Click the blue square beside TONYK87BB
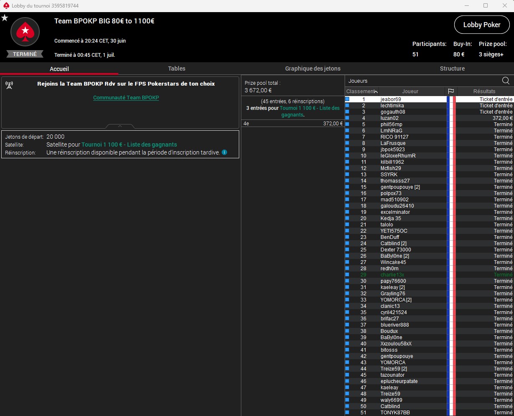The height and width of the screenshot is (416, 514). tap(347, 412)
